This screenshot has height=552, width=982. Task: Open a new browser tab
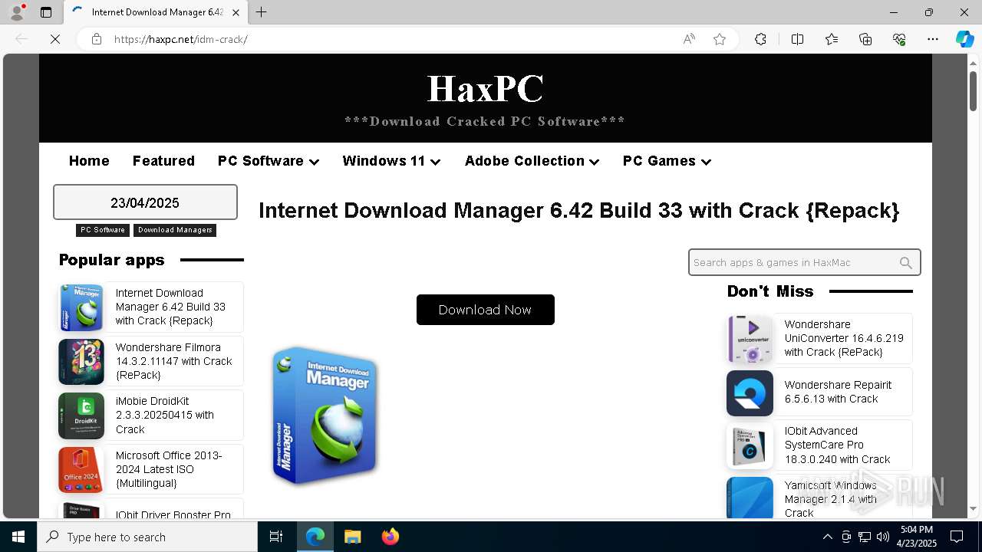(x=262, y=12)
